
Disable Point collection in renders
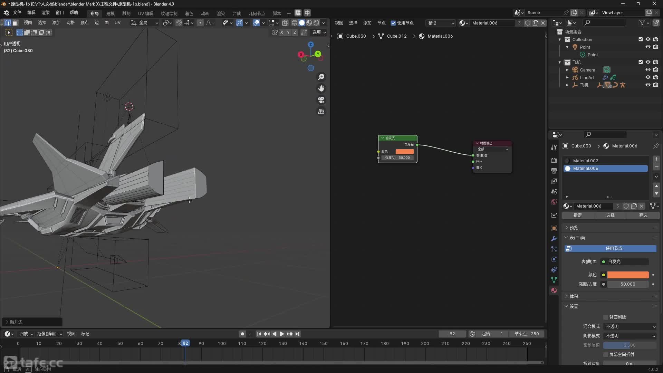pos(656,47)
